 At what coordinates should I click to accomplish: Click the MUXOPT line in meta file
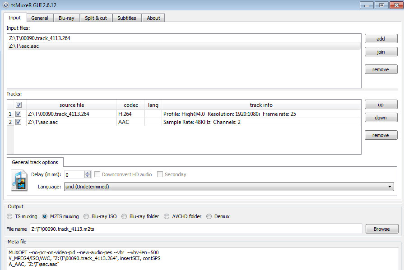tap(84, 252)
